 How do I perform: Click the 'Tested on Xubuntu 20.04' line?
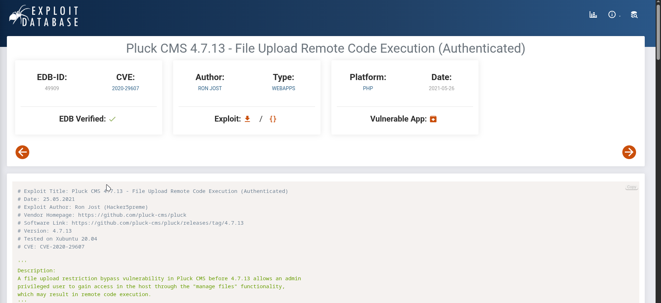tap(57, 239)
